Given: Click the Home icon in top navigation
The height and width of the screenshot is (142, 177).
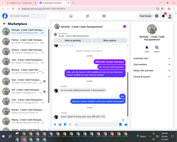Looking at the screenshot, I should [x=71, y=16].
